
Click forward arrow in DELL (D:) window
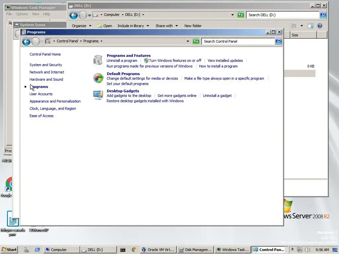click(x=83, y=15)
